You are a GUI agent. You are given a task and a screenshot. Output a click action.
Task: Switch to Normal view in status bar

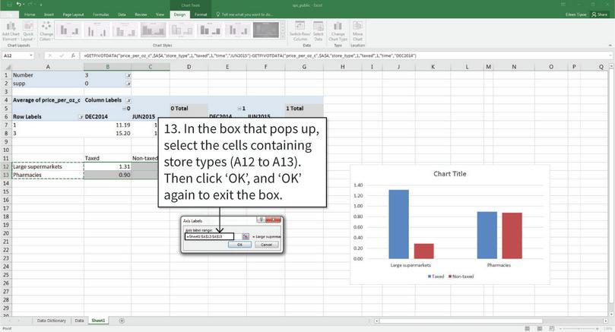(x=527, y=328)
